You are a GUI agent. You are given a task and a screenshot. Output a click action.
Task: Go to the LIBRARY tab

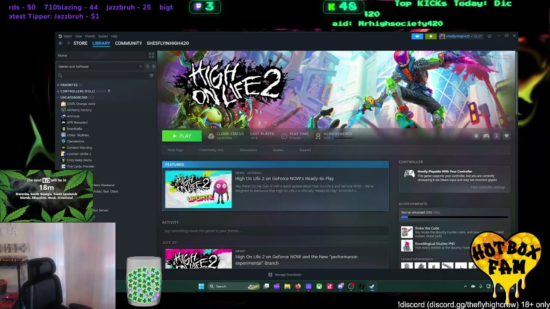[101, 43]
